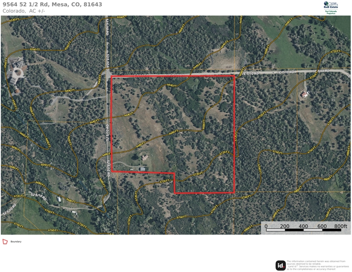Viewport: 352px width, 272px height.
Task: Click the circular-driveway estate at left
Action: tap(16, 71)
